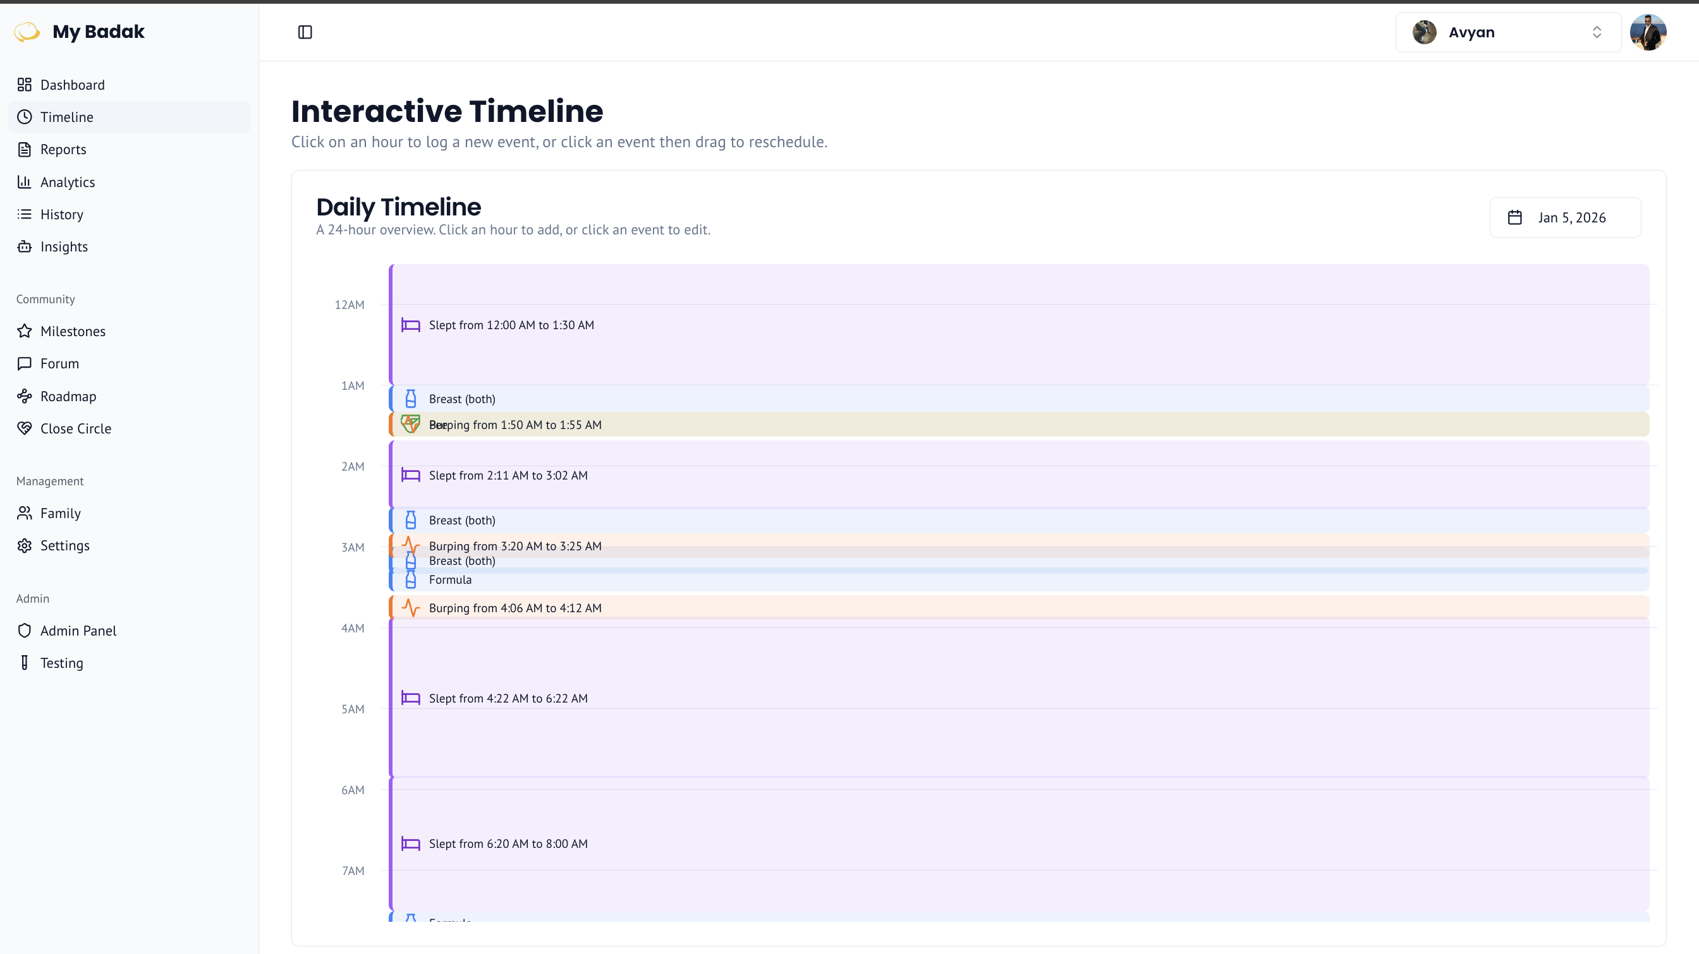Open the Admin Panel link

point(78,631)
